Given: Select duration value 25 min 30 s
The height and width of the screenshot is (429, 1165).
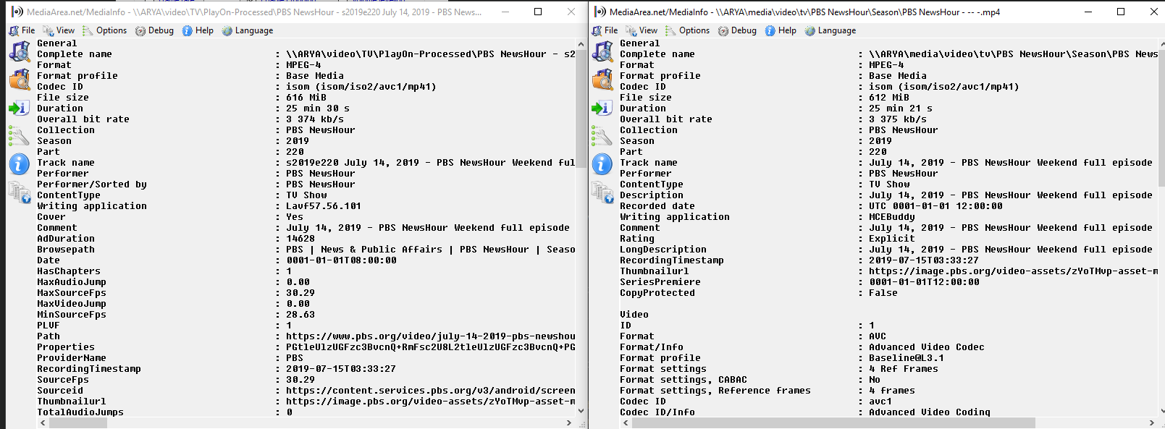Looking at the screenshot, I should [318, 109].
